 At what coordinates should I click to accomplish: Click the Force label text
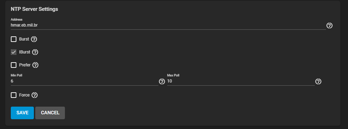[24, 95]
